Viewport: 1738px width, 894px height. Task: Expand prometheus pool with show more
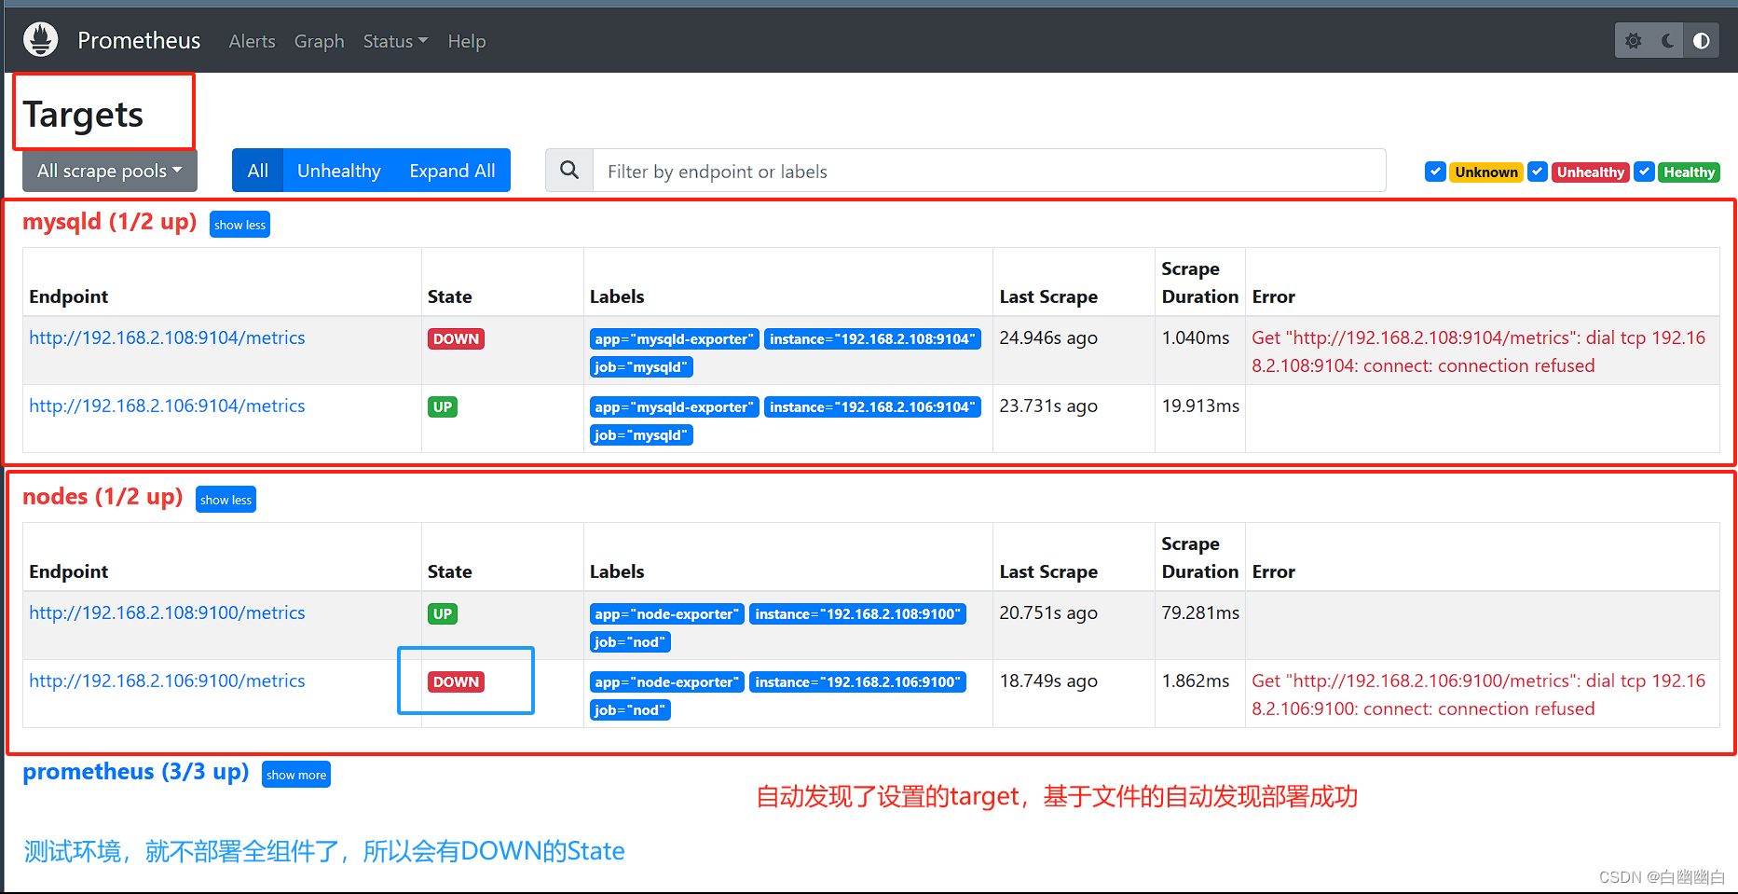(296, 775)
